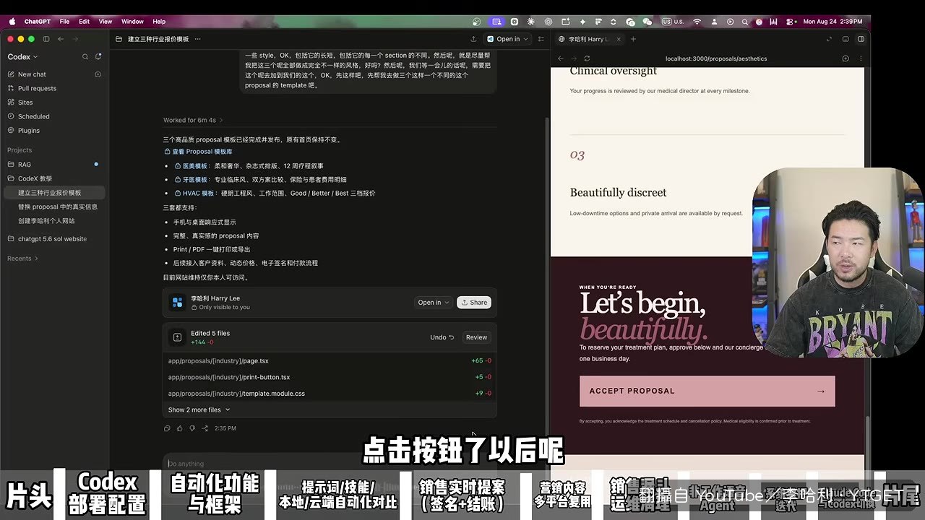Open the Codex workspace dropdown
Viewport: 925px width, 520px height.
(22, 56)
